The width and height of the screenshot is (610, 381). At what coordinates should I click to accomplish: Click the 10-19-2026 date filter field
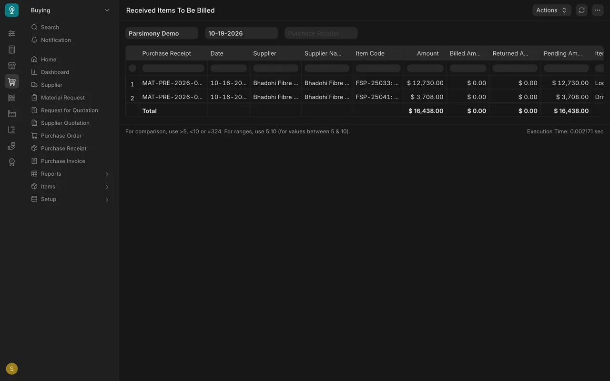point(241,33)
